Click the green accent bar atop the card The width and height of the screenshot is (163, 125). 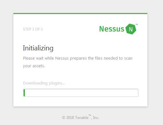point(80,13)
